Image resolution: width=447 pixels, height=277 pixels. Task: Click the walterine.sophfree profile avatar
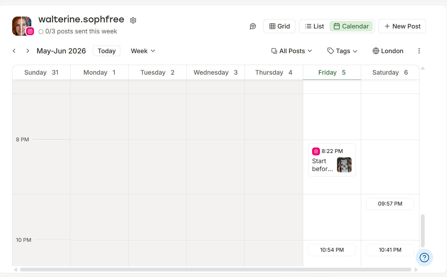[21, 26]
